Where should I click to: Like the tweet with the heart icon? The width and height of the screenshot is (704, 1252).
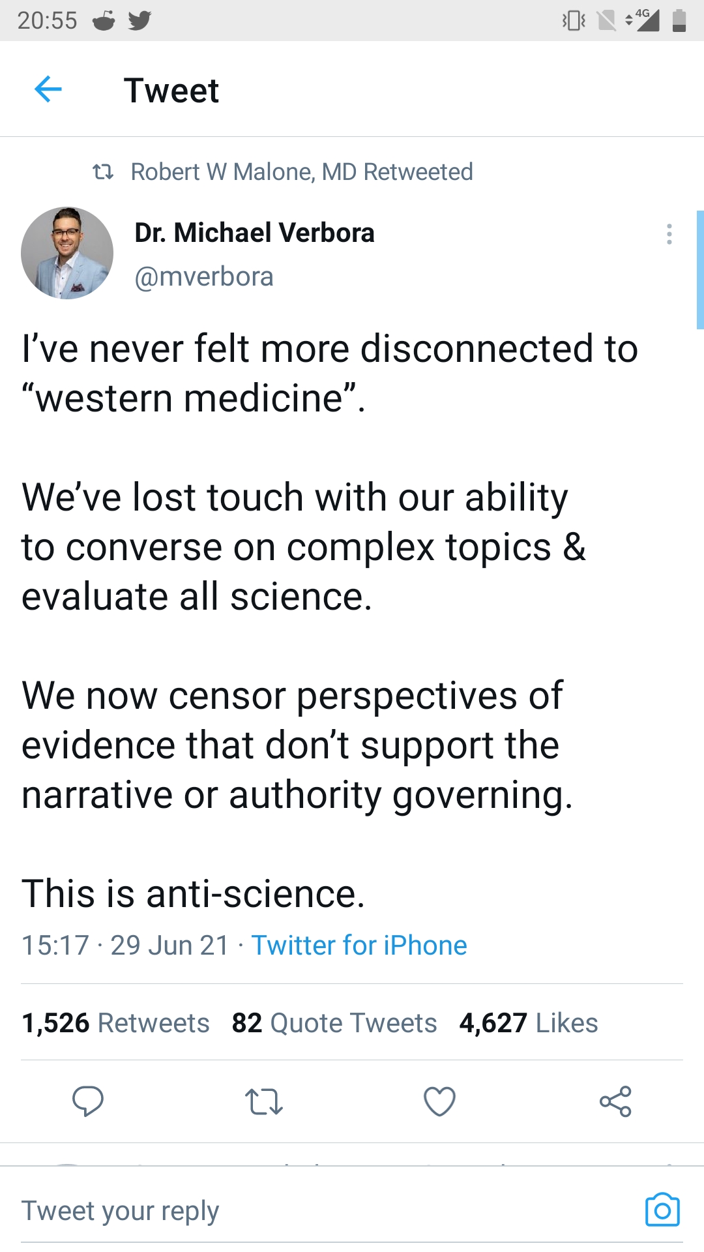(439, 1101)
